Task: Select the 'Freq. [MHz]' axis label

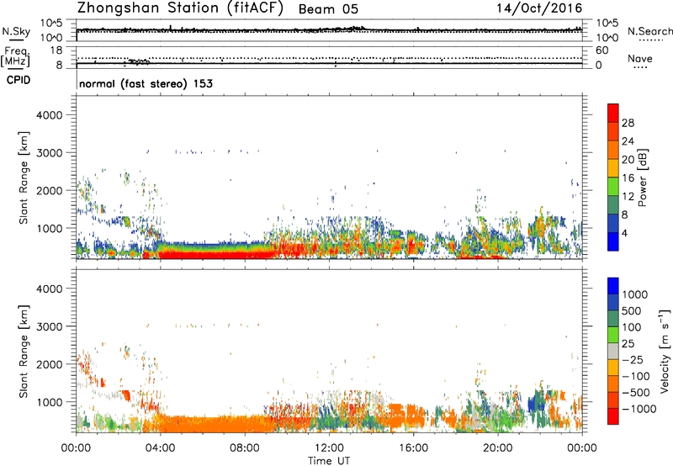Action: tap(16, 56)
